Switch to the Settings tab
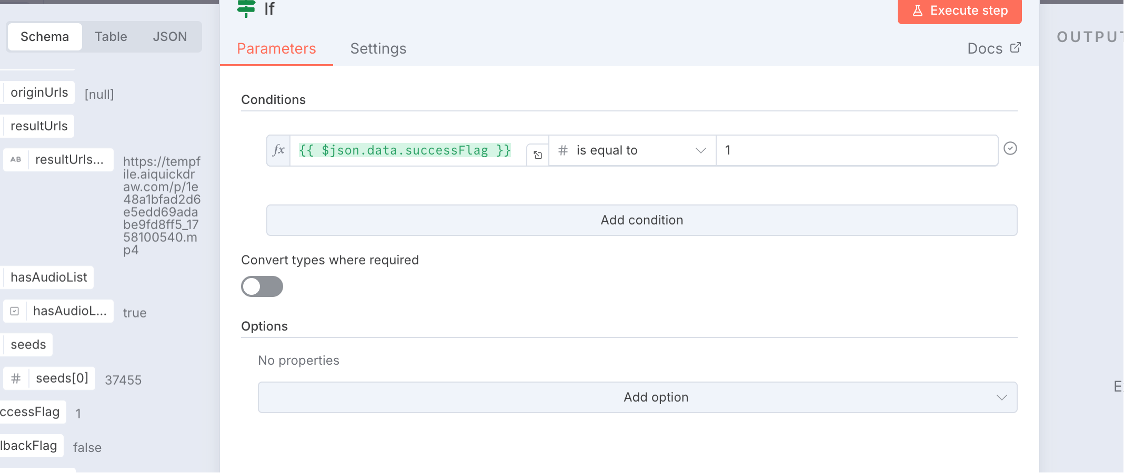The width and height of the screenshot is (1124, 473). (378, 49)
